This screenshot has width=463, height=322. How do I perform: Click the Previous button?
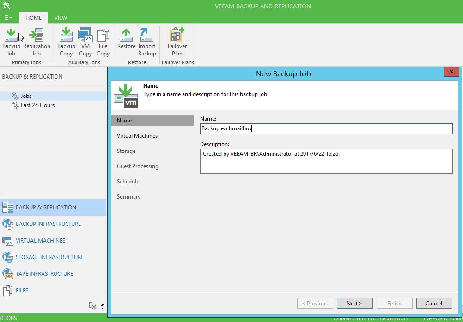coord(315,304)
